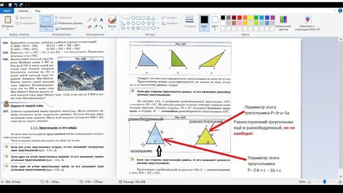Screen dimensions: 343x193
Task: Pick the bright red color swatch
Action: pos(240,18)
